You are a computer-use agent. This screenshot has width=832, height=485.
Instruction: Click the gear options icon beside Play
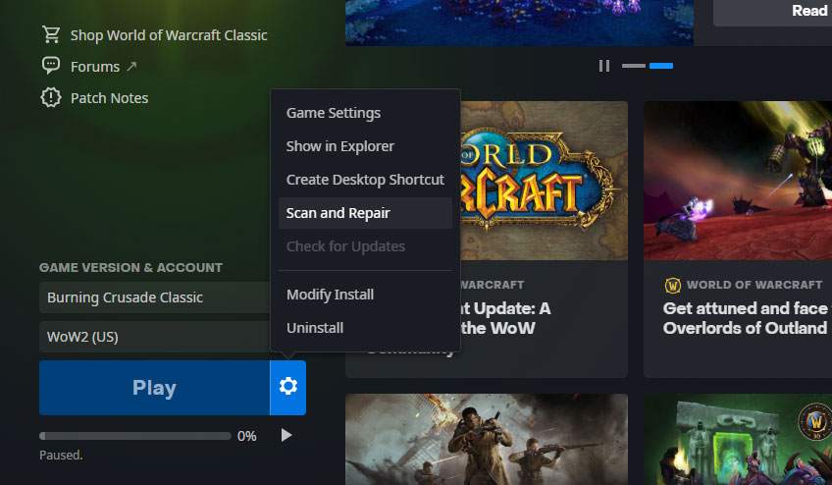(x=288, y=386)
